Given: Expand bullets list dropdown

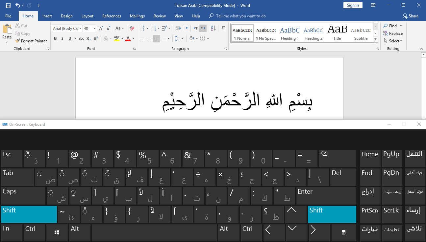Looking at the screenshot, I should [148, 28].
